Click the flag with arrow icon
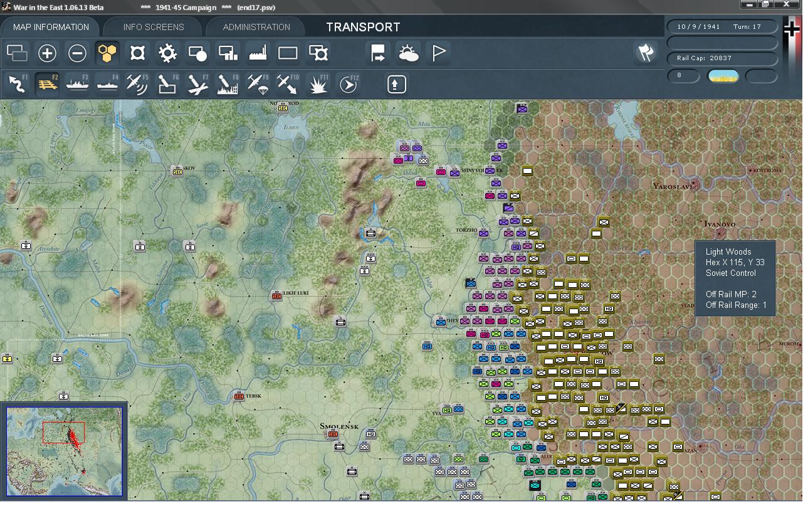This screenshot has height=506, width=808. point(378,53)
